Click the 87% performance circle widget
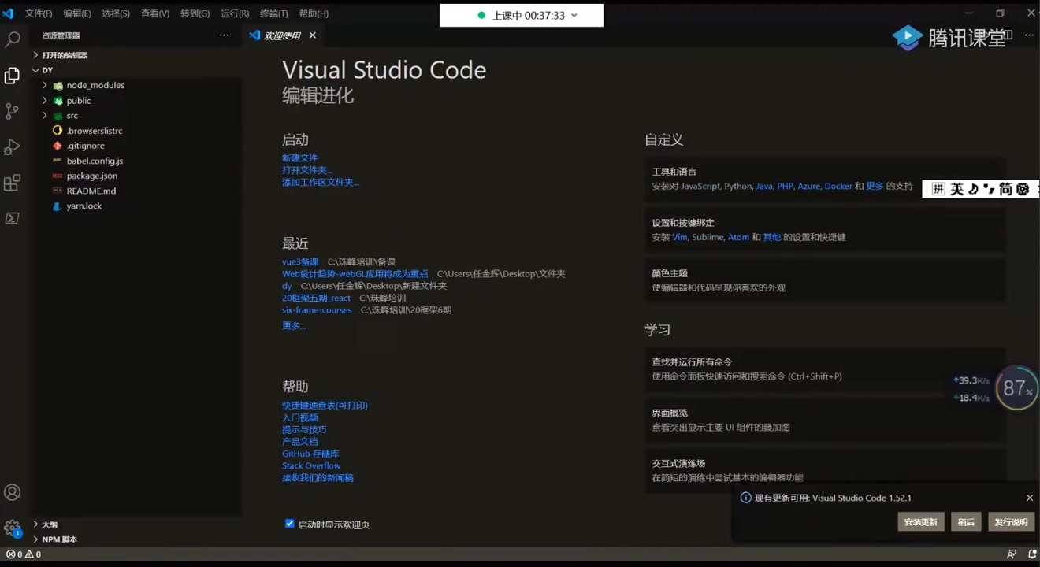 click(1017, 387)
